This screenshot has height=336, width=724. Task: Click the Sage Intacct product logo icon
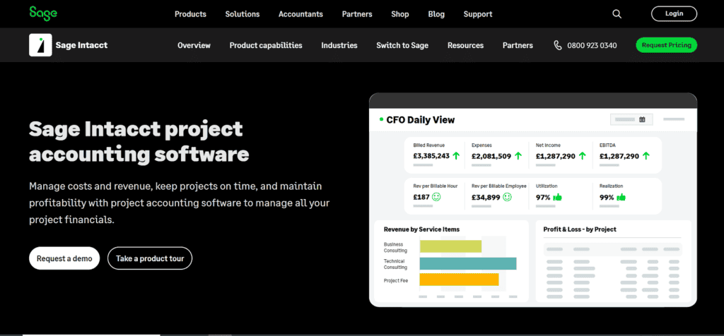pyautogui.click(x=40, y=45)
